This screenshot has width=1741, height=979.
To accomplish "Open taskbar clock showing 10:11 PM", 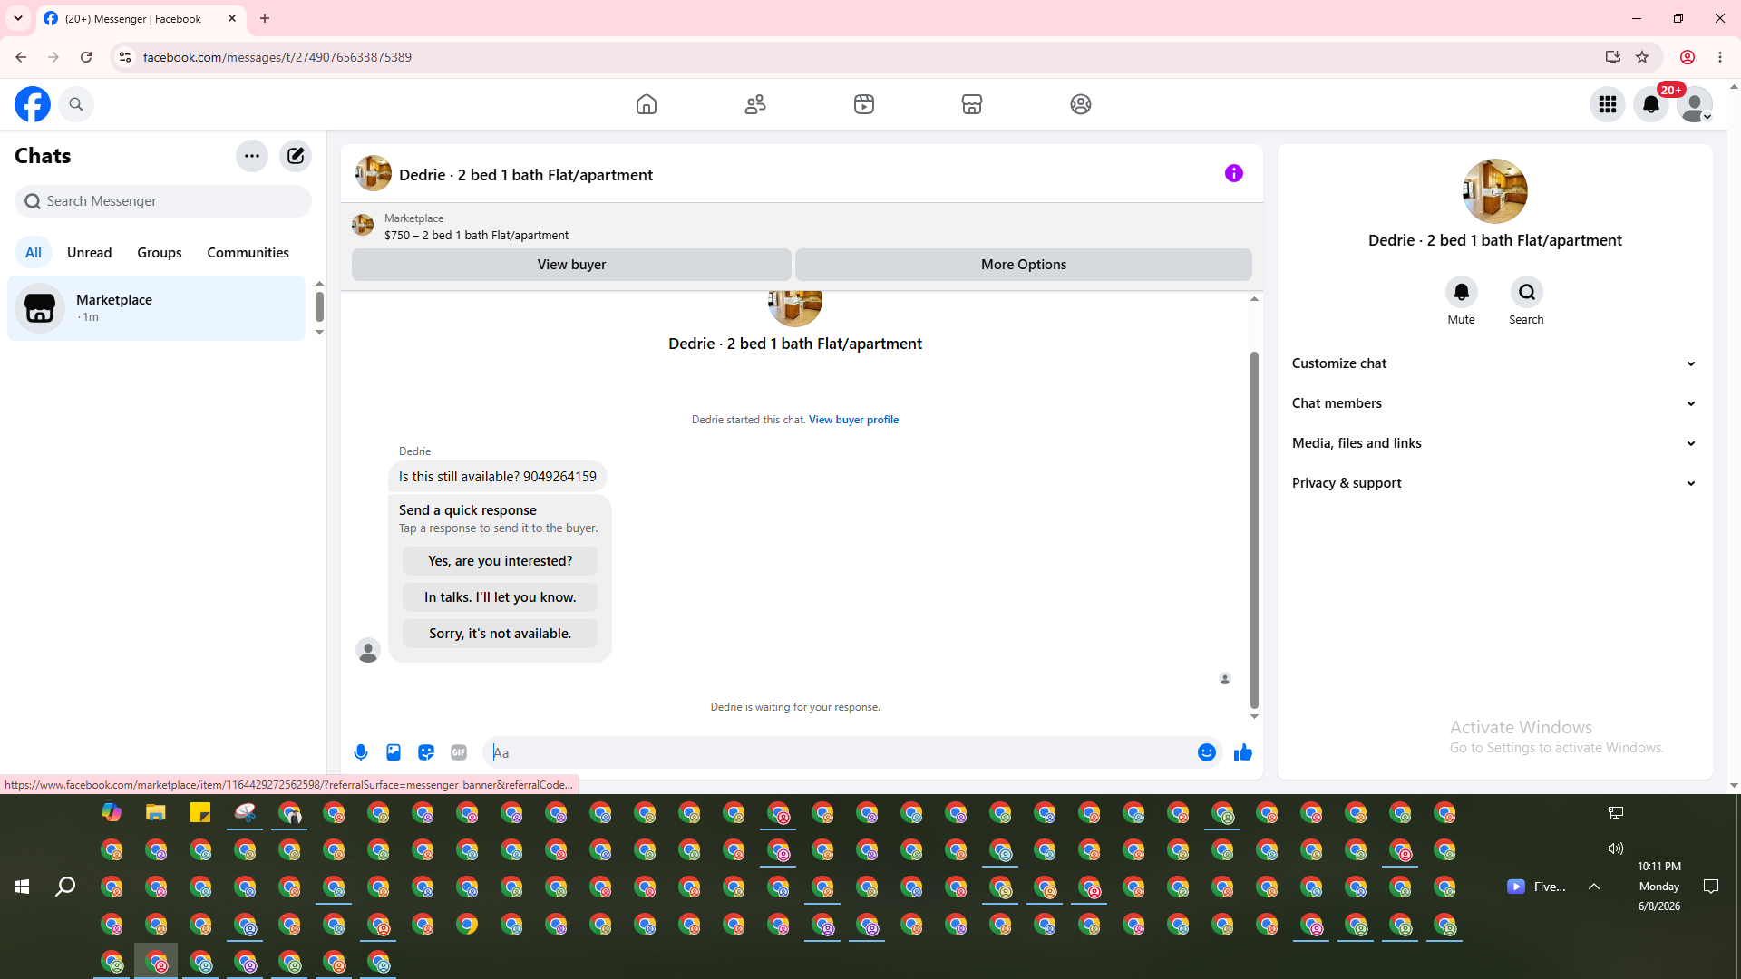I will tap(1659, 887).
